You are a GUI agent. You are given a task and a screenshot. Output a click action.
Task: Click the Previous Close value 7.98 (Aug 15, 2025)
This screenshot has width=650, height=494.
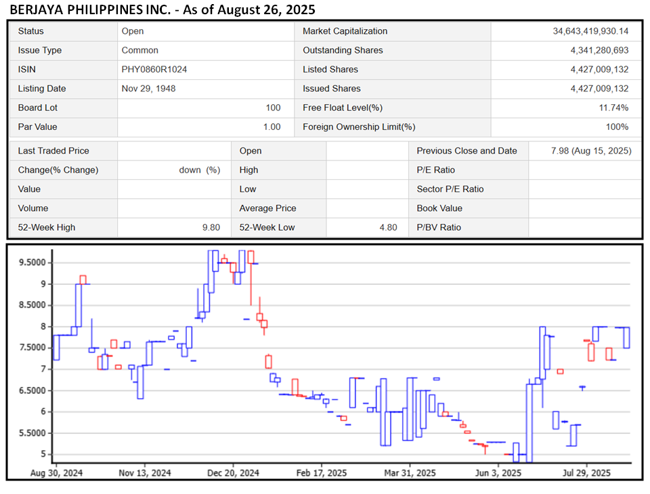(591, 151)
